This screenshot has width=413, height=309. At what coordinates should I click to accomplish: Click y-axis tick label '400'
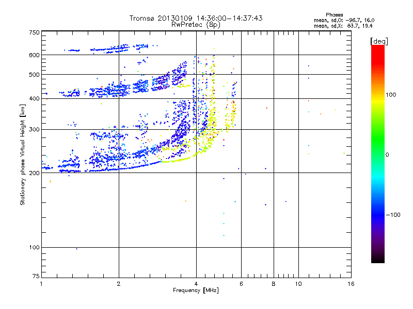pyautogui.click(x=35, y=98)
